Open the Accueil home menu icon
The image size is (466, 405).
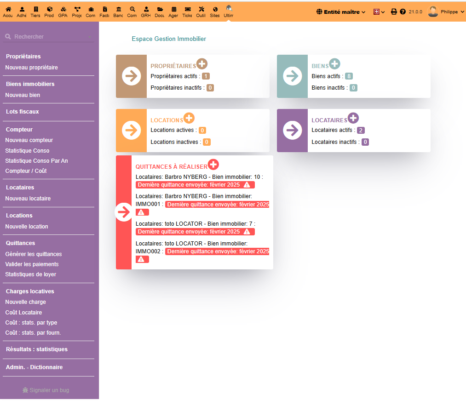click(8, 9)
